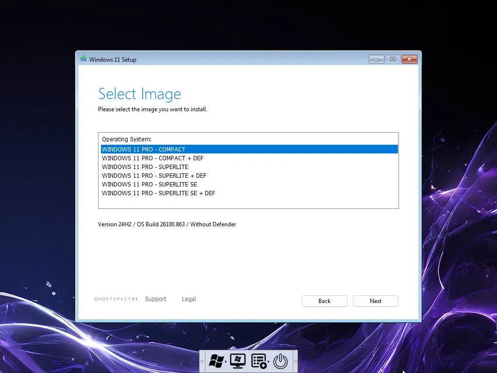Click the Windows 11 Setup title bar icon

click(83, 59)
